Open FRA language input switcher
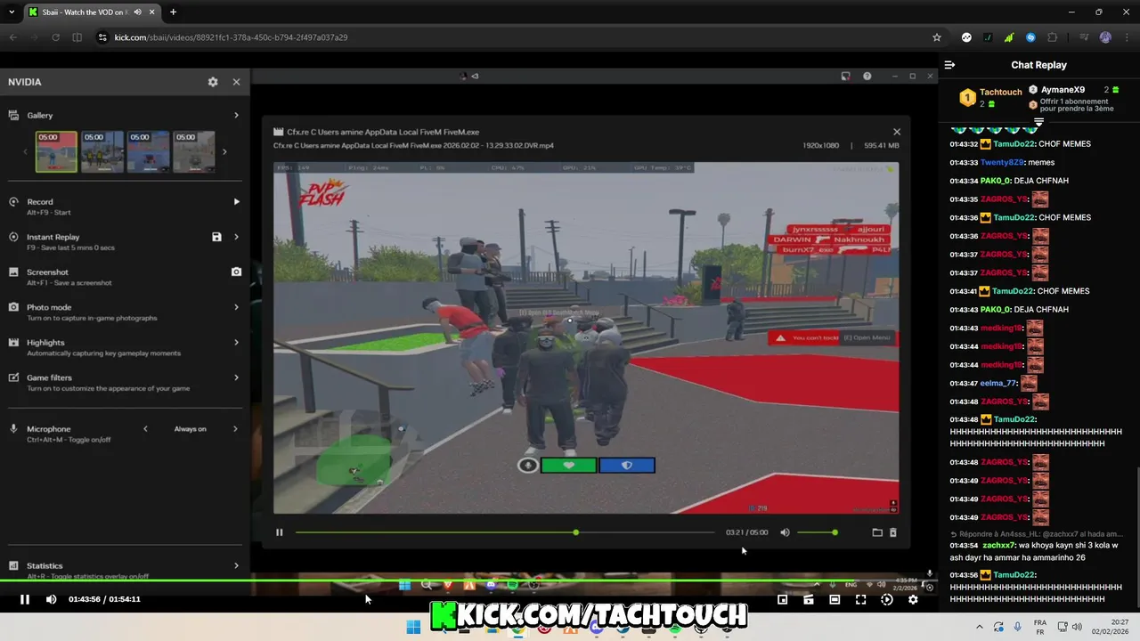This screenshot has width=1140, height=641. (1039, 627)
